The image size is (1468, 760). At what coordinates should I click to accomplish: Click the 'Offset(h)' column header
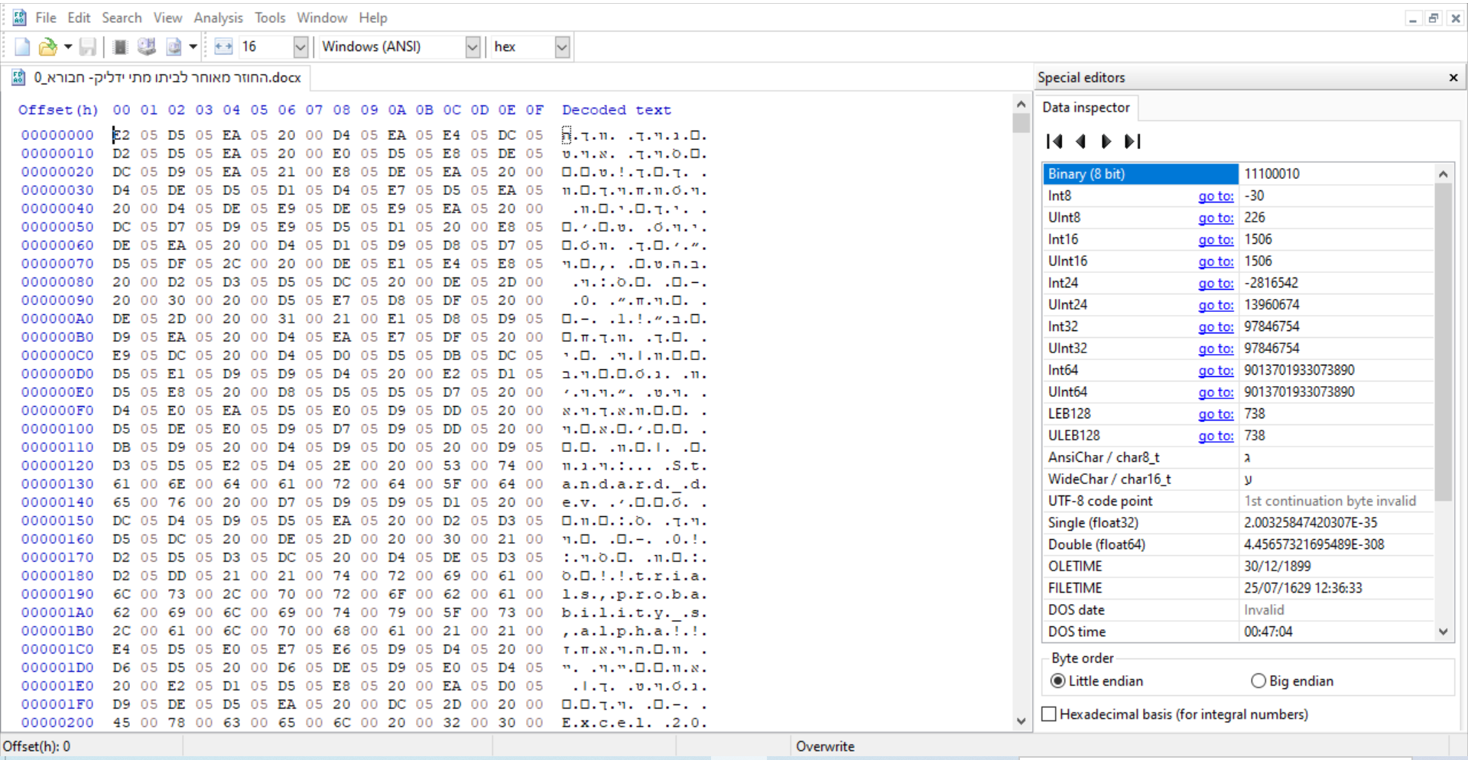(58, 110)
